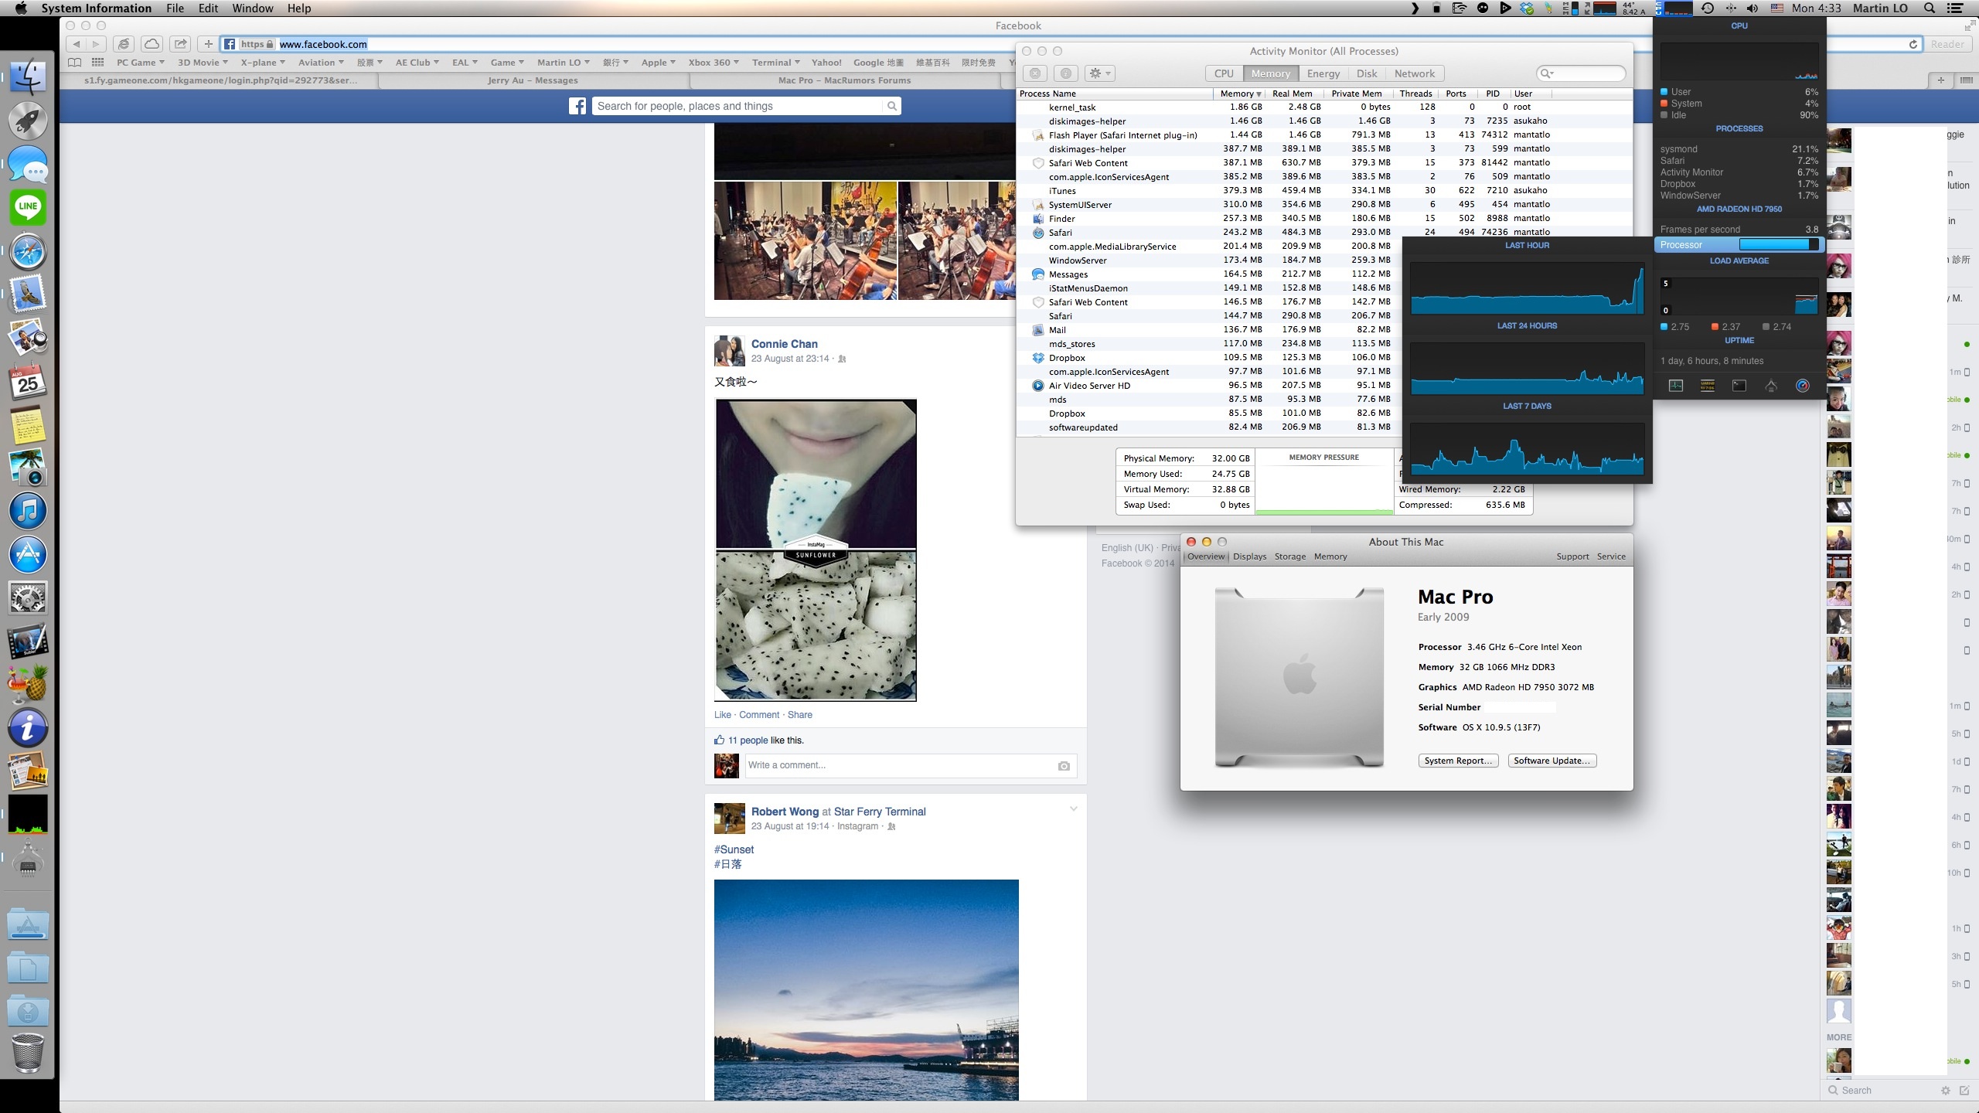Open Storage tab in About This Mac
Viewport: 1979px width, 1113px height.
click(x=1289, y=556)
